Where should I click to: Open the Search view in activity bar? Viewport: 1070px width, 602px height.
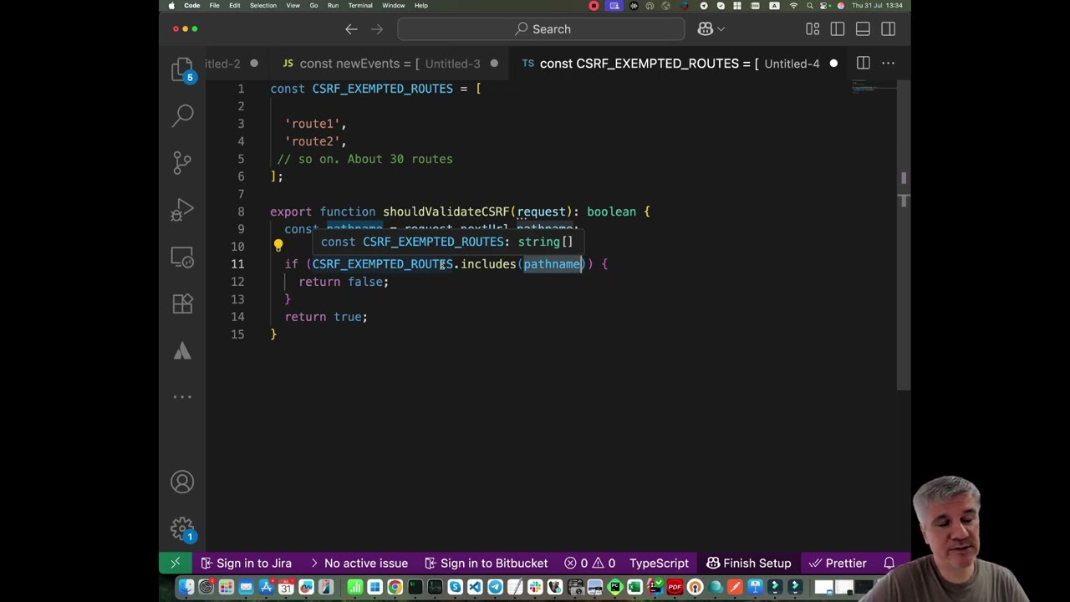pyautogui.click(x=182, y=115)
